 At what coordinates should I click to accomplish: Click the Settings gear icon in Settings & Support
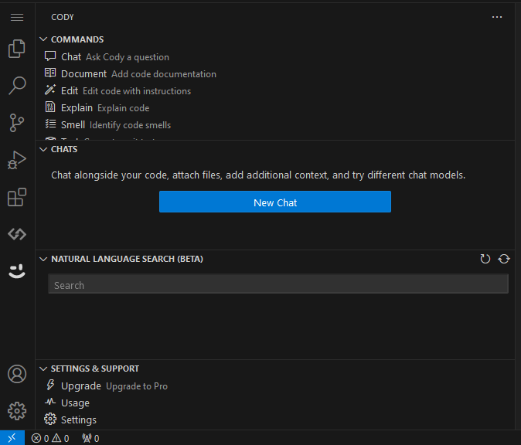point(50,419)
